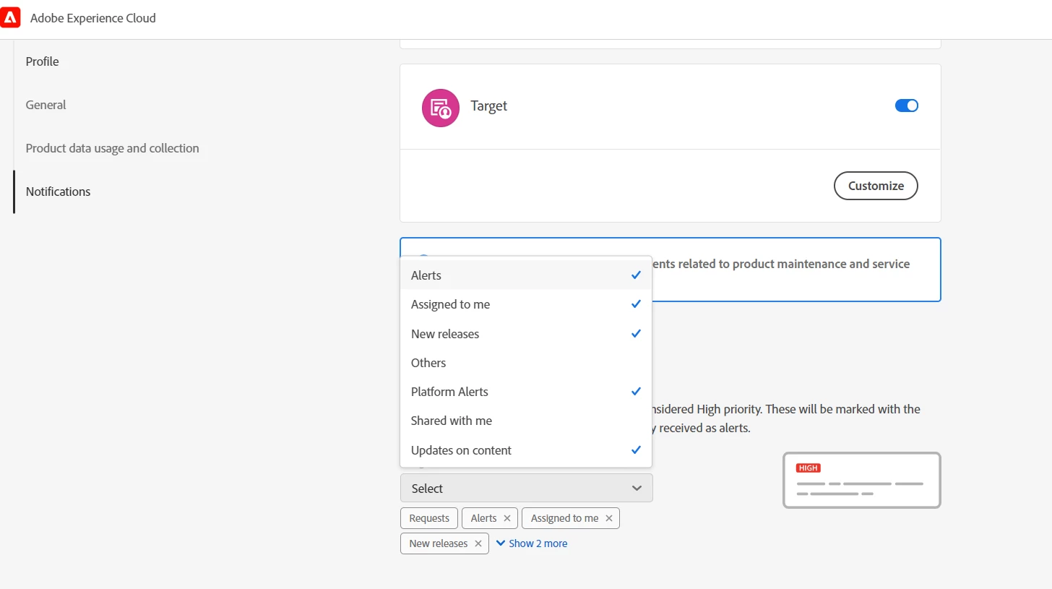Screen dimensions: 1052x589
Task: Remove the Assigned to me tag
Action: point(609,518)
